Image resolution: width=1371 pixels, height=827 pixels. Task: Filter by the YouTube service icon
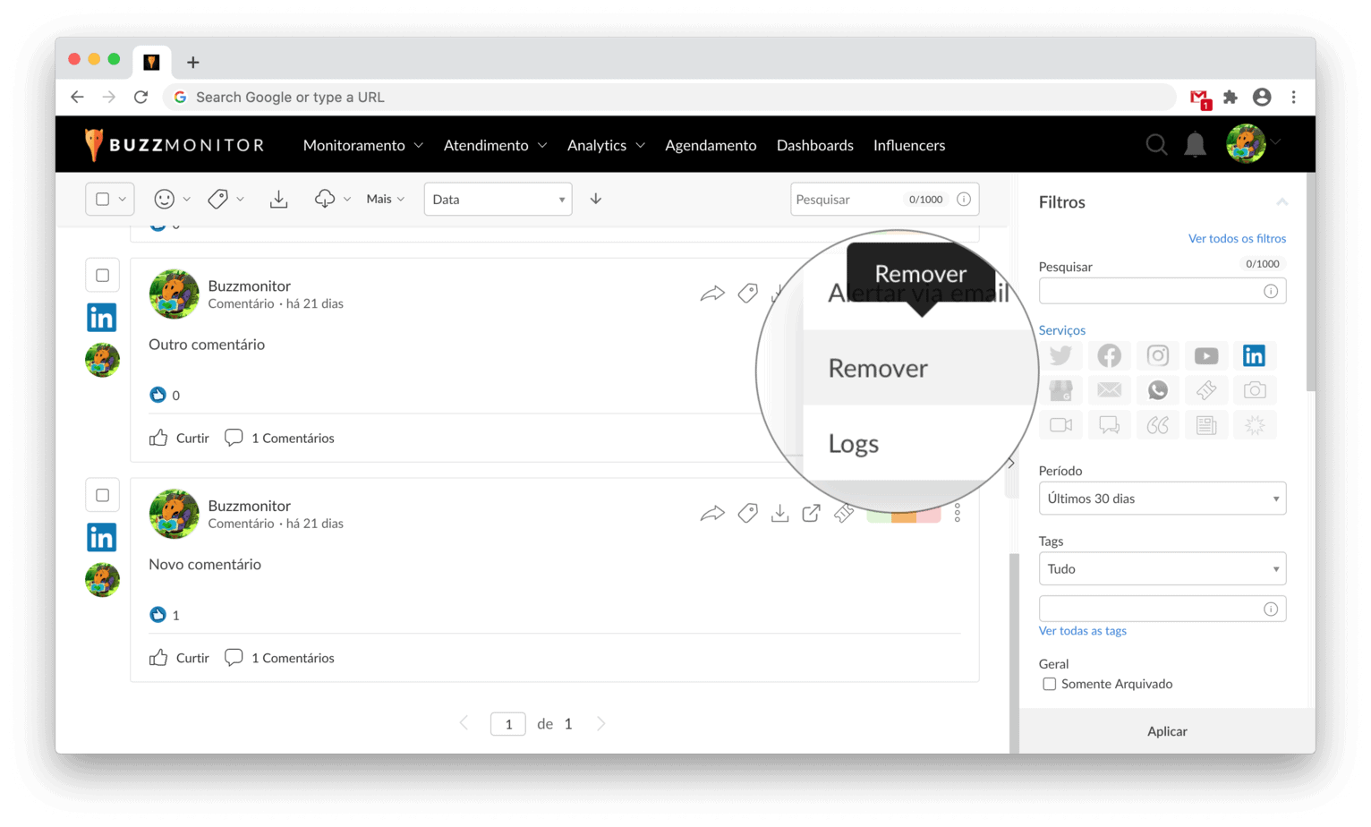1205,355
